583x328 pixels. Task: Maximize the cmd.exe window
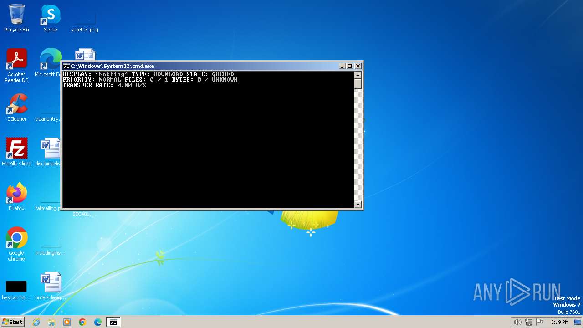pos(349,66)
